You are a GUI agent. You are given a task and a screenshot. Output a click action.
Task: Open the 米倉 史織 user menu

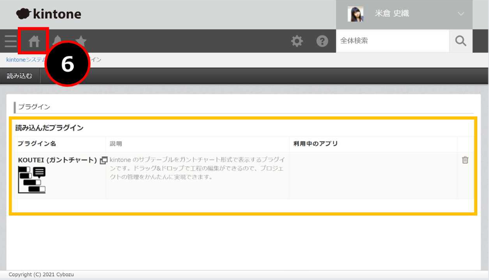(392, 14)
